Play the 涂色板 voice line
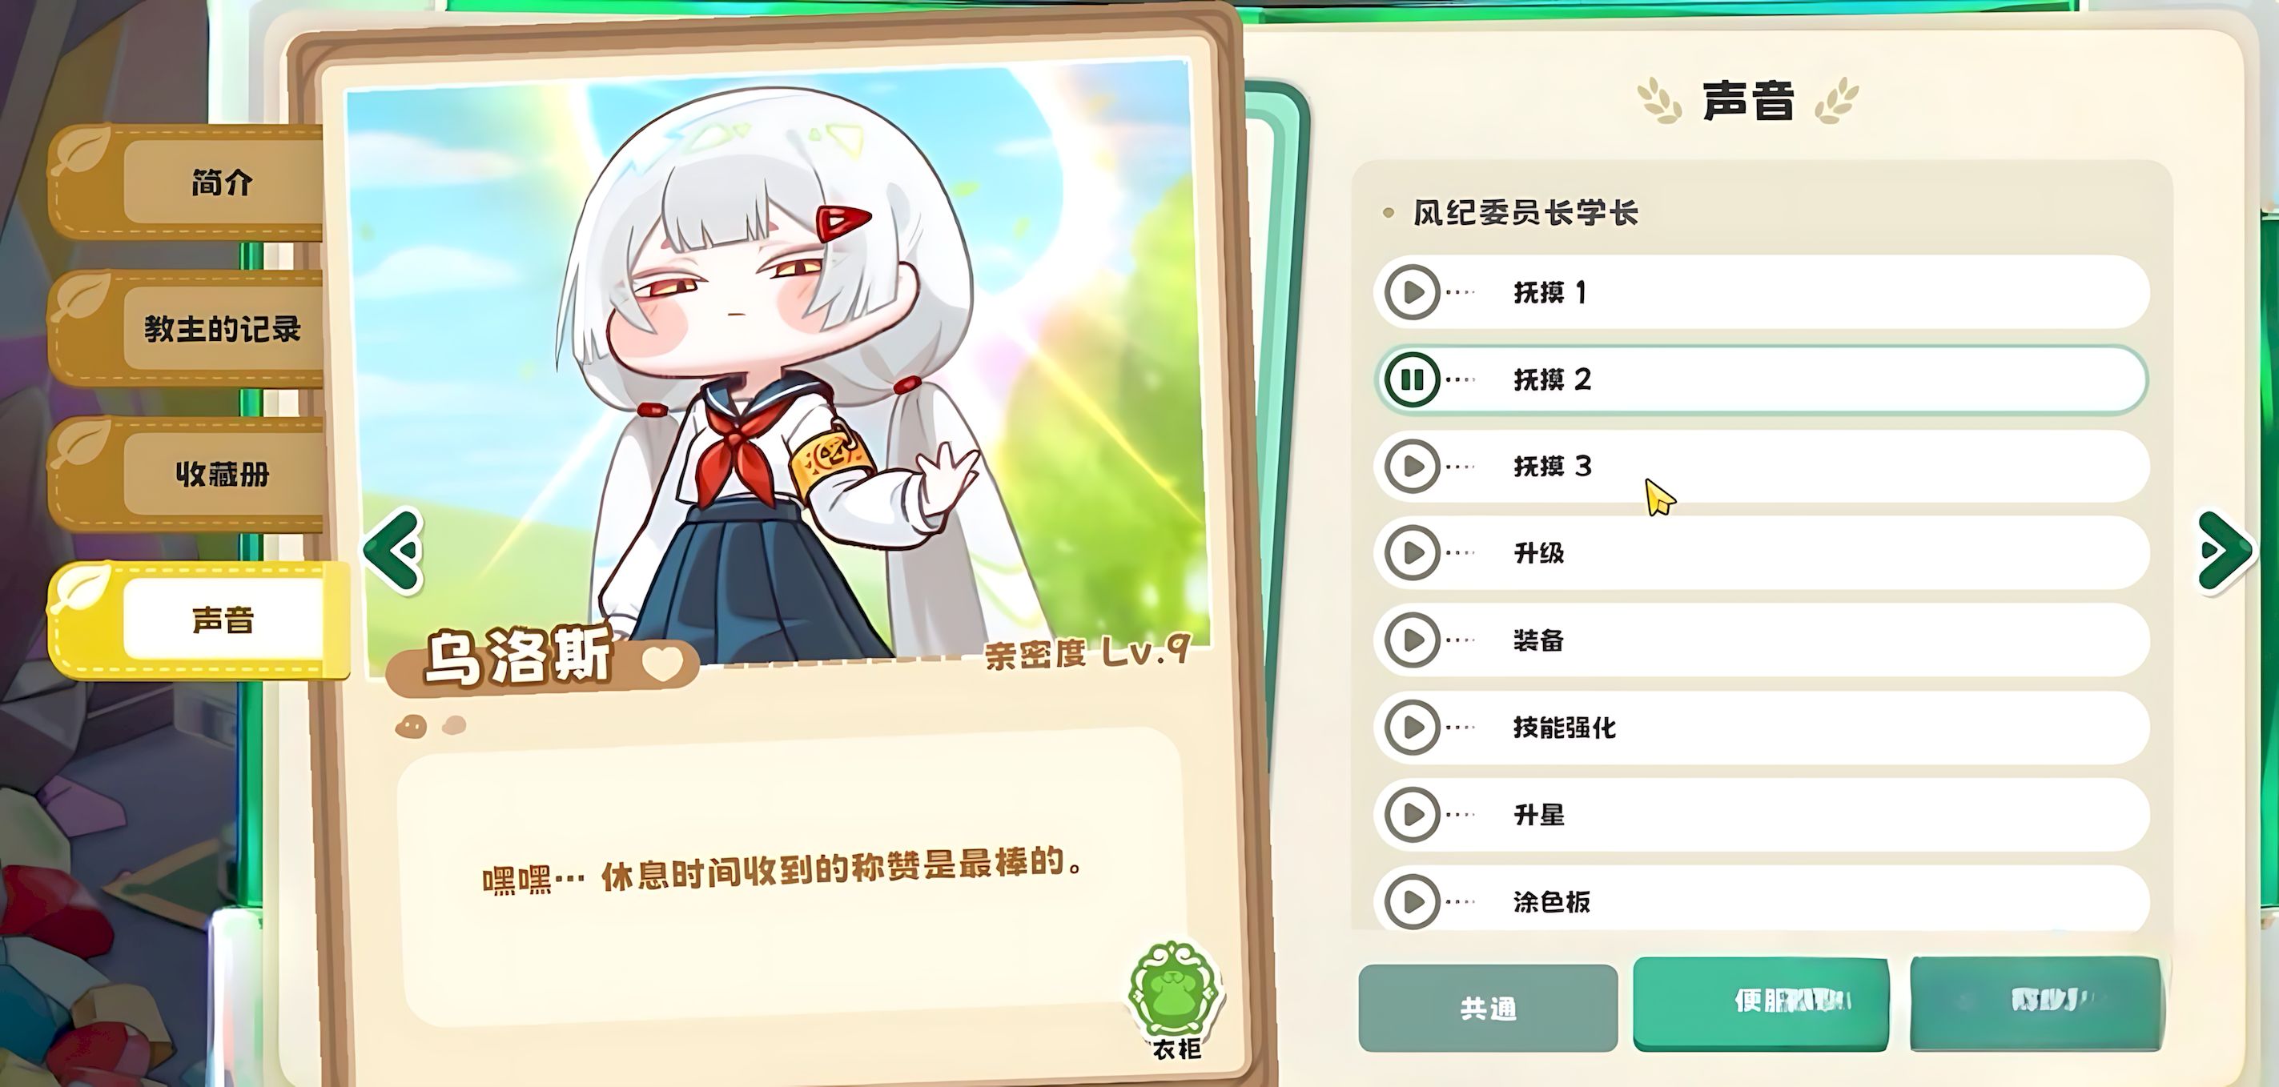Image resolution: width=2279 pixels, height=1087 pixels. pos(1412,901)
